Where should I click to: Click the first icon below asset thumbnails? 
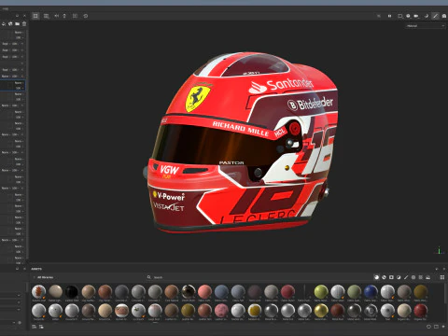point(35,327)
